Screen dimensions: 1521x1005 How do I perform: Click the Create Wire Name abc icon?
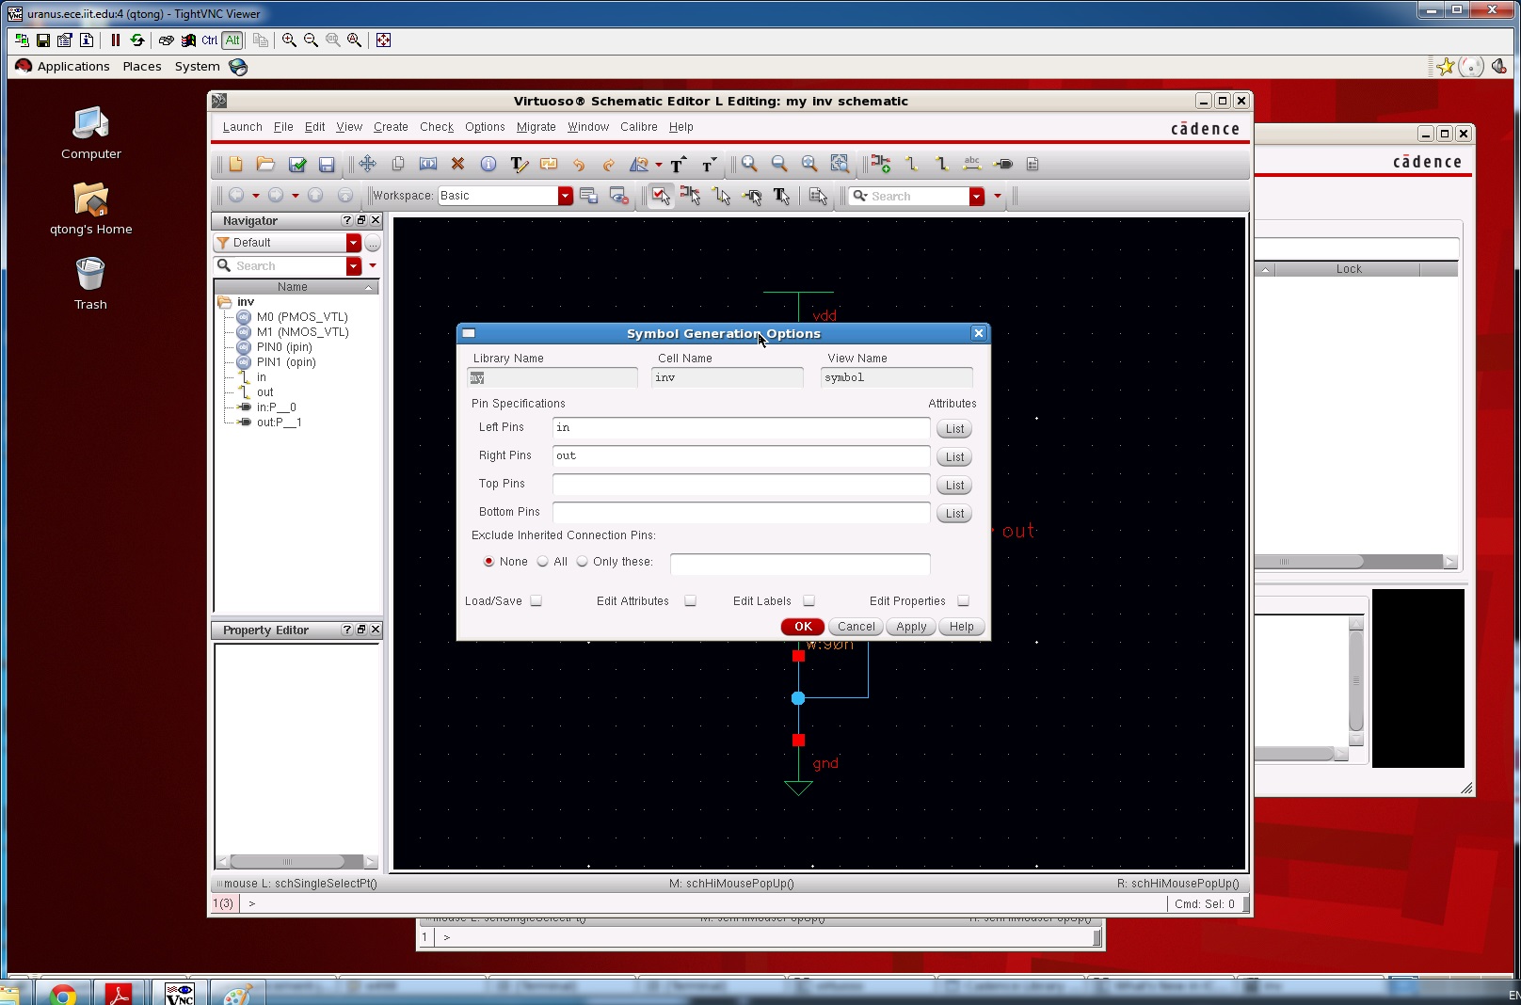971,164
